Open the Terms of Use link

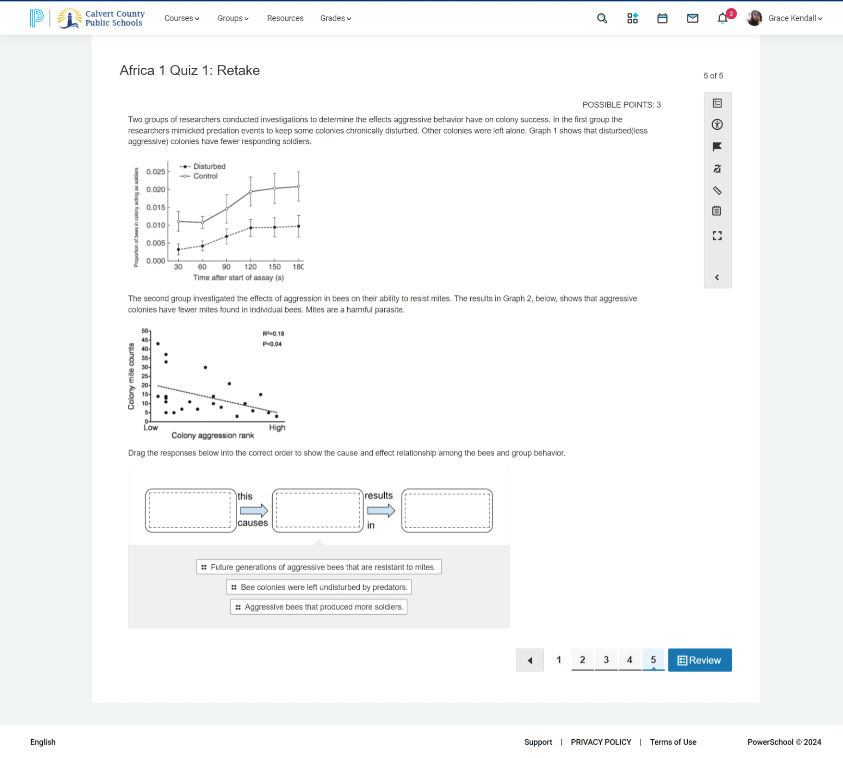click(673, 742)
